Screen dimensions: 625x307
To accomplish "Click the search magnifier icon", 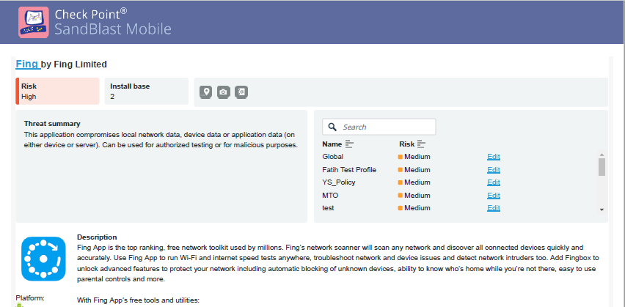I will tap(332, 127).
